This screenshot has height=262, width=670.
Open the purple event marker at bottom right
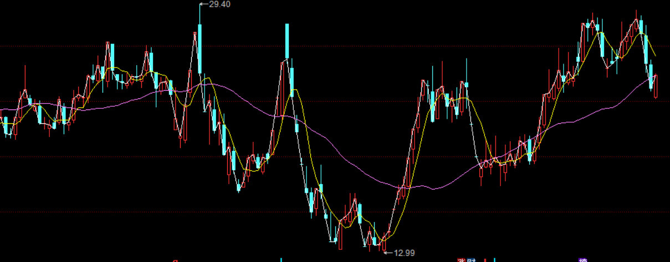tap(582, 260)
